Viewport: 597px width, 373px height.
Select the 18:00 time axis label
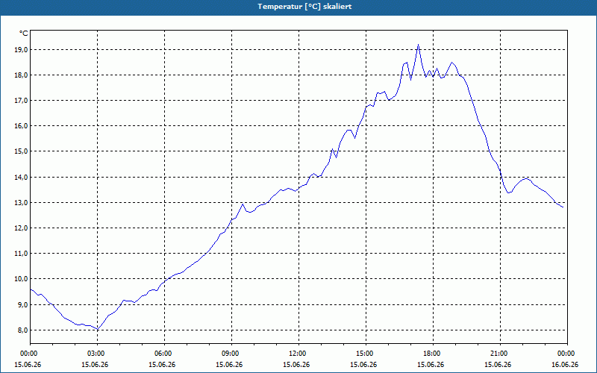[x=434, y=354]
